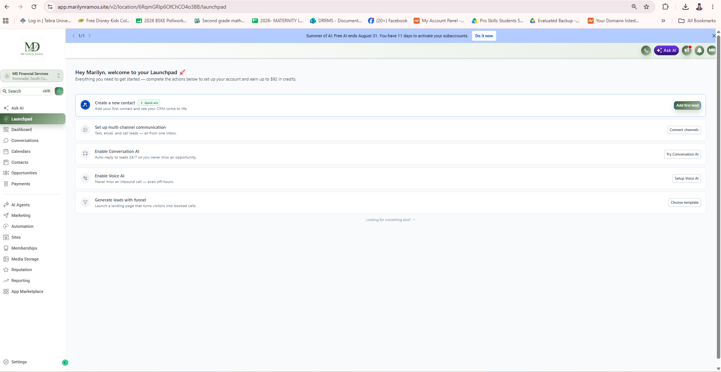Open the Facebook bookmark
The width and height of the screenshot is (721, 372).
[388, 21]
